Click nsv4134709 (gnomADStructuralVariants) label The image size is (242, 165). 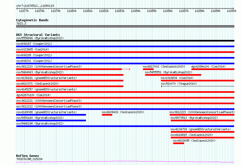pos(201,129)
